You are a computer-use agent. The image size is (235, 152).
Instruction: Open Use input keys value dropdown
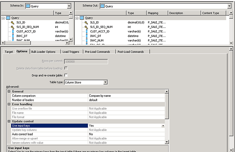(x=163, y=126)
